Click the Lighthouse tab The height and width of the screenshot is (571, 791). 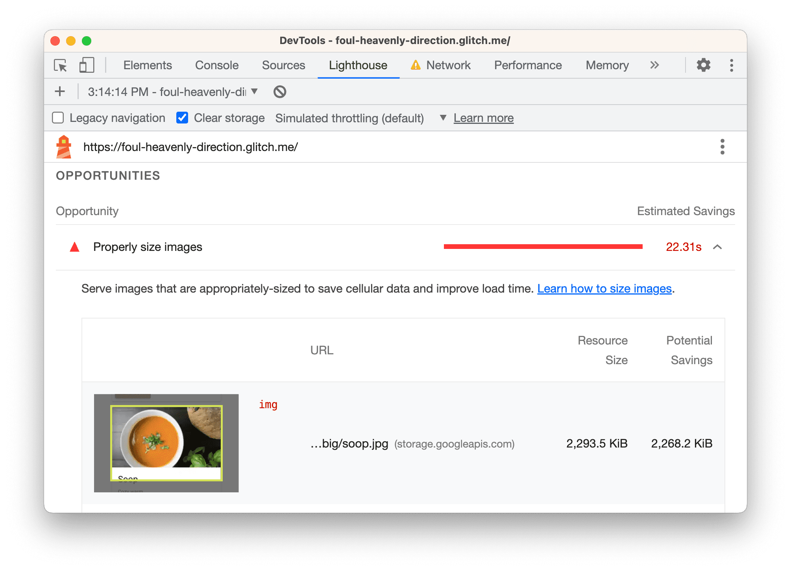357,66
